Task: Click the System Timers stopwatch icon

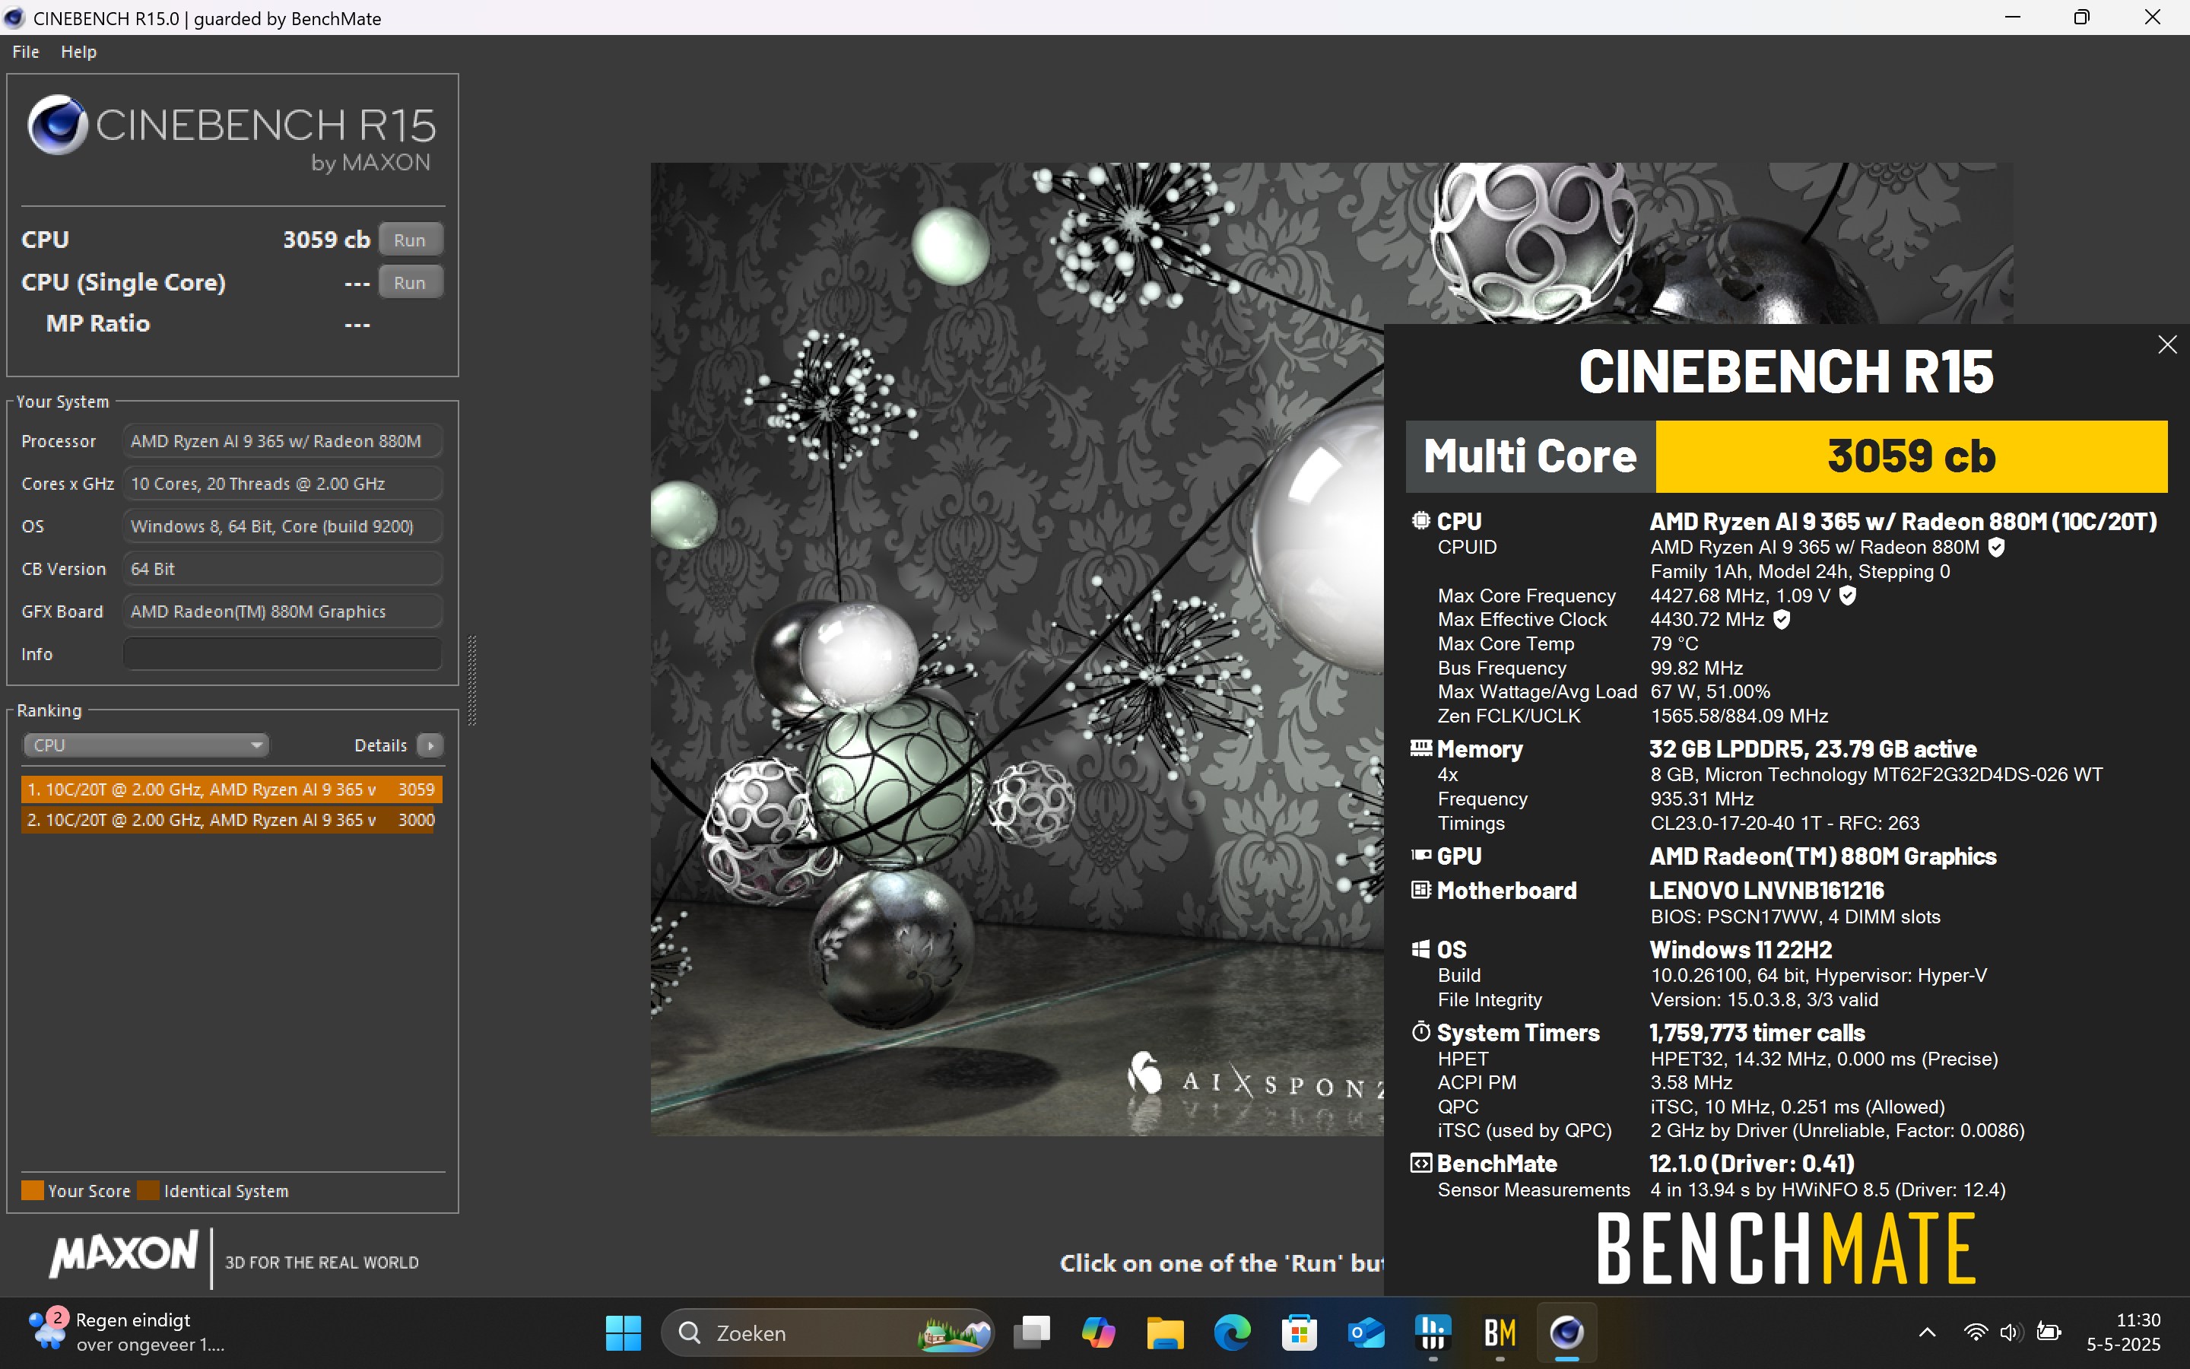Action: coord(1420,1031)
